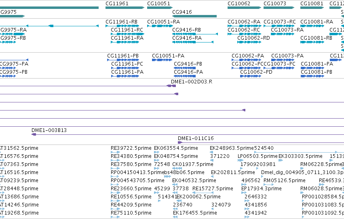Click EST label EK040532.5prime
The width and height of the screenshot is (344, 219).
pyautogui.click(x=194, y=180)
